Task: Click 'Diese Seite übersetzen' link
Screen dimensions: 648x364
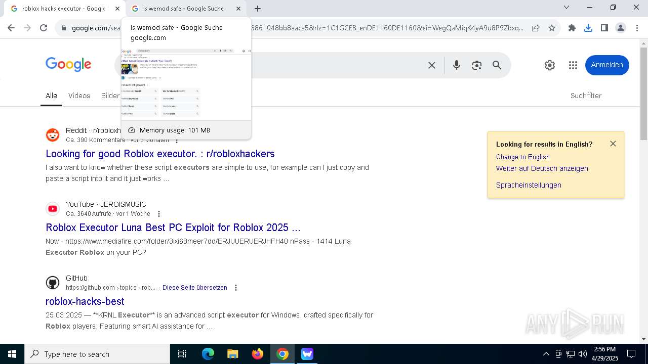Action: [x=195, y=288]
